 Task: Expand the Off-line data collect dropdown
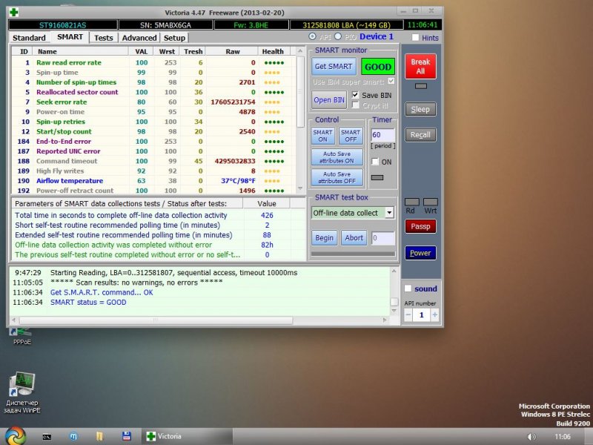[x=390, y=213]
